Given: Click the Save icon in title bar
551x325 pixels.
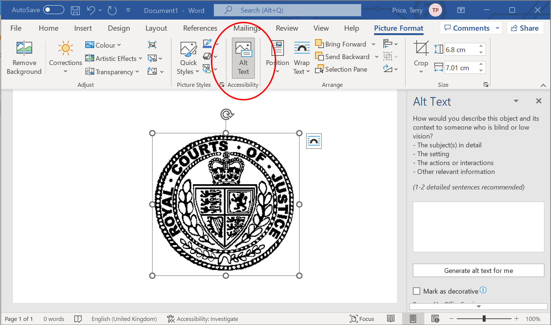Looking at the screenshot, I should pos(75,10).
